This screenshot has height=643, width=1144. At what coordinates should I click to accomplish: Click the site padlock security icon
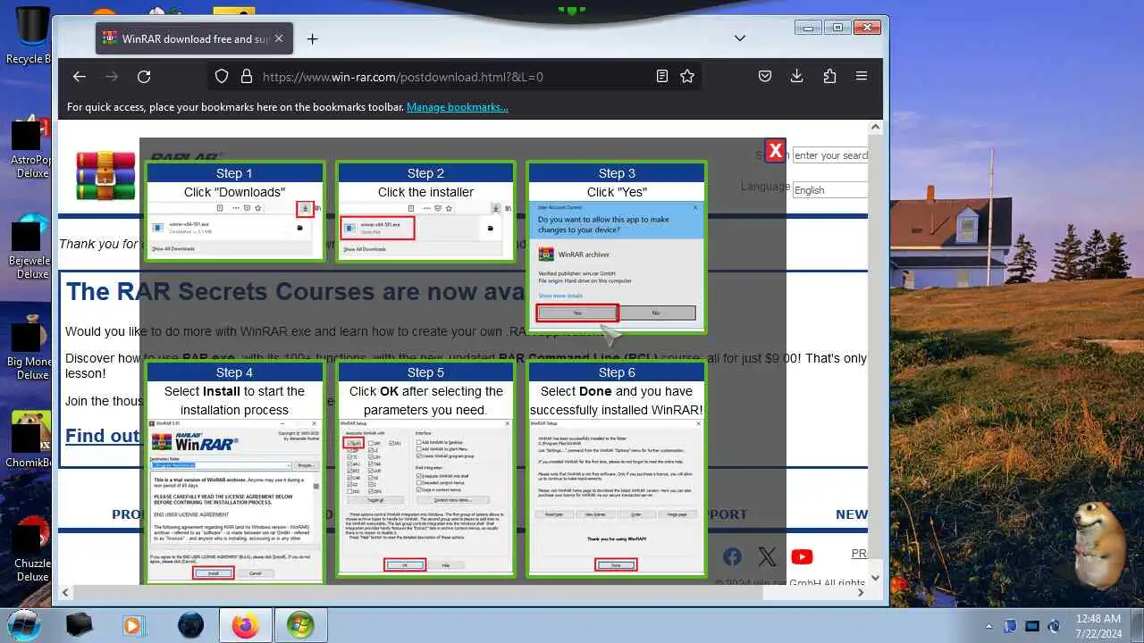point(247,77)
